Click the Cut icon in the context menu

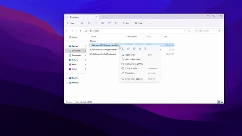123,49
